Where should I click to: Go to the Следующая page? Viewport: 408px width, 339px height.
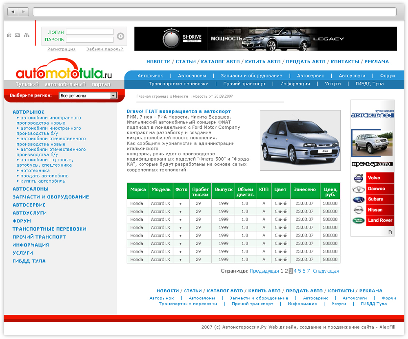coord(326,271)
